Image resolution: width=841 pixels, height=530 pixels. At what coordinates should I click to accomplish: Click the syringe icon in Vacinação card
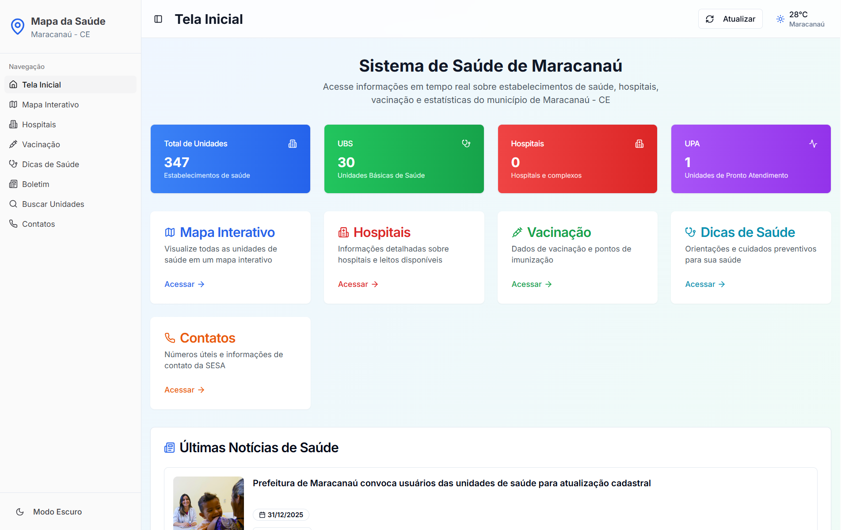[x=517, y=233]
